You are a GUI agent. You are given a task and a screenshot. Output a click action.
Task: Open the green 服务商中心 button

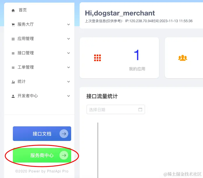[42, 155]
